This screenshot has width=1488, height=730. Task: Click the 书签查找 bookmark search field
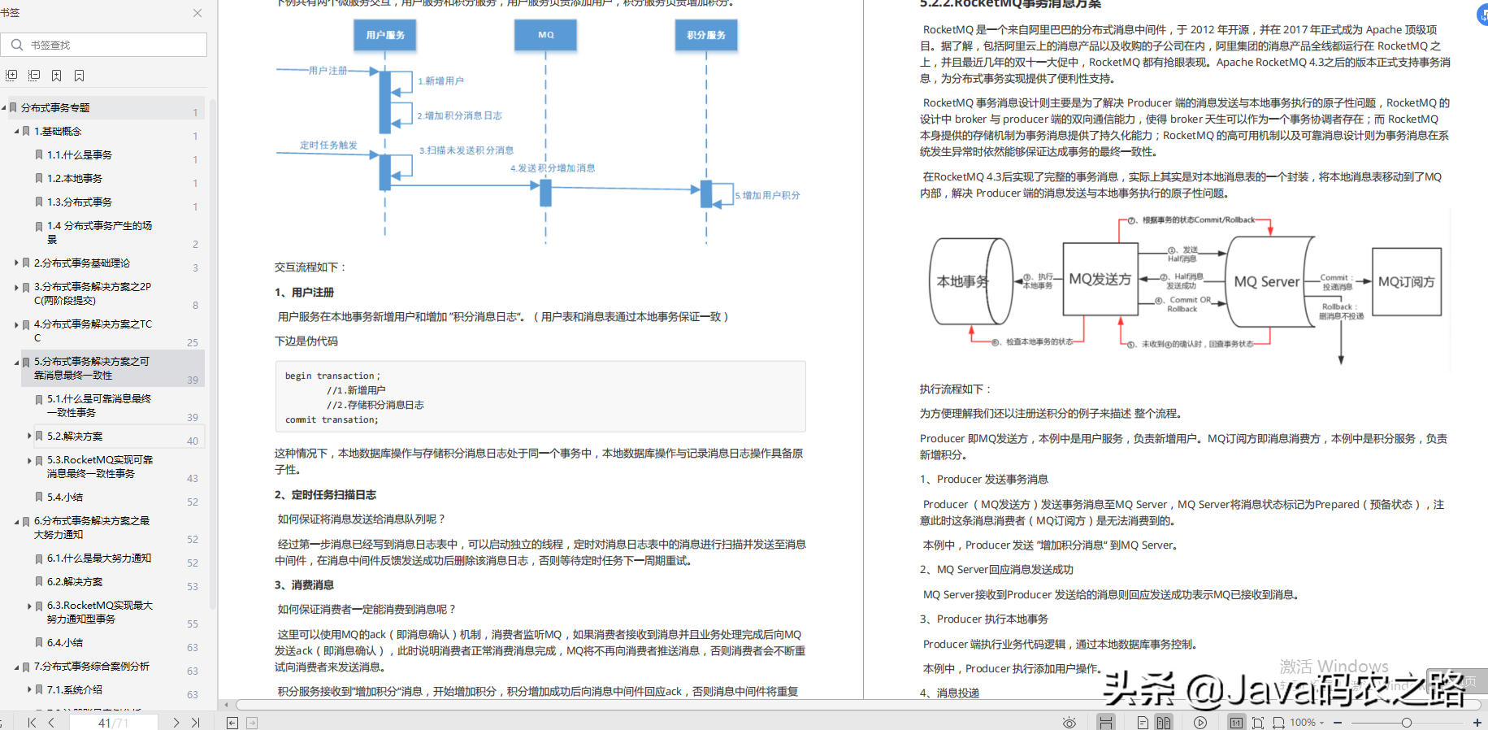coord(104,45)
